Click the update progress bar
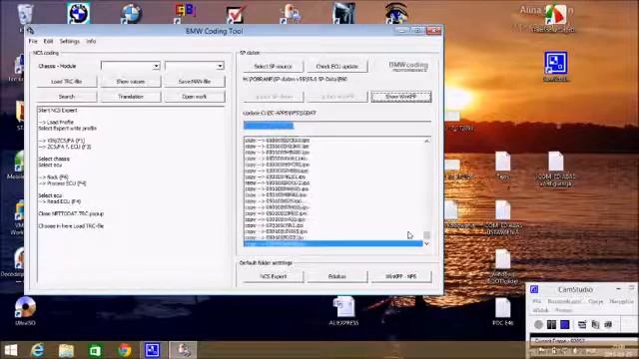The image size is (639, 359). [x=337, y=126]
